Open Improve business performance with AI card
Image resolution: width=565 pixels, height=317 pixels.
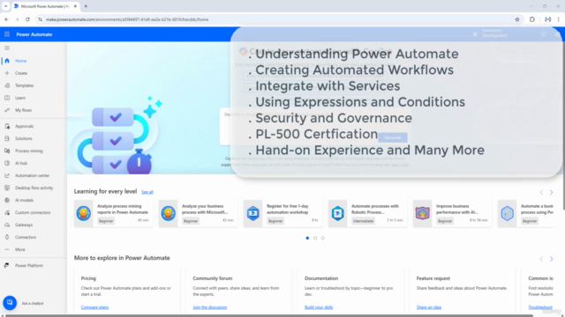[x=452, y=213]
